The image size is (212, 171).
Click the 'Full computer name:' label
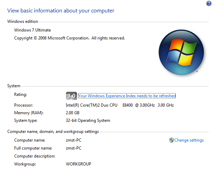[x=33, y=148]
